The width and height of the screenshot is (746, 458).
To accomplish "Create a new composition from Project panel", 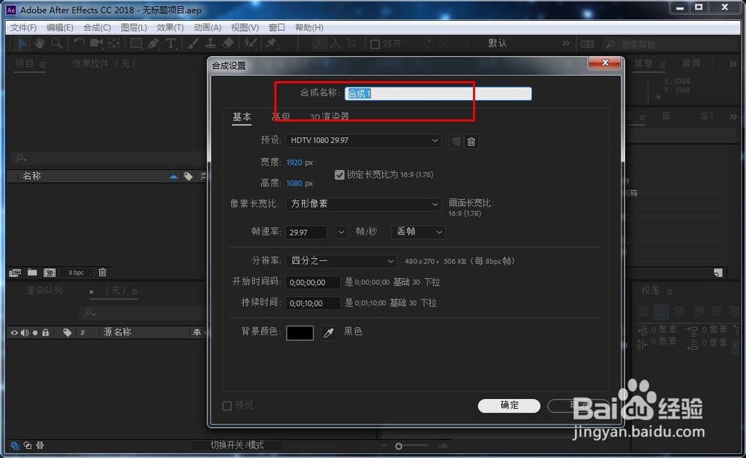I will coord(49,272).
